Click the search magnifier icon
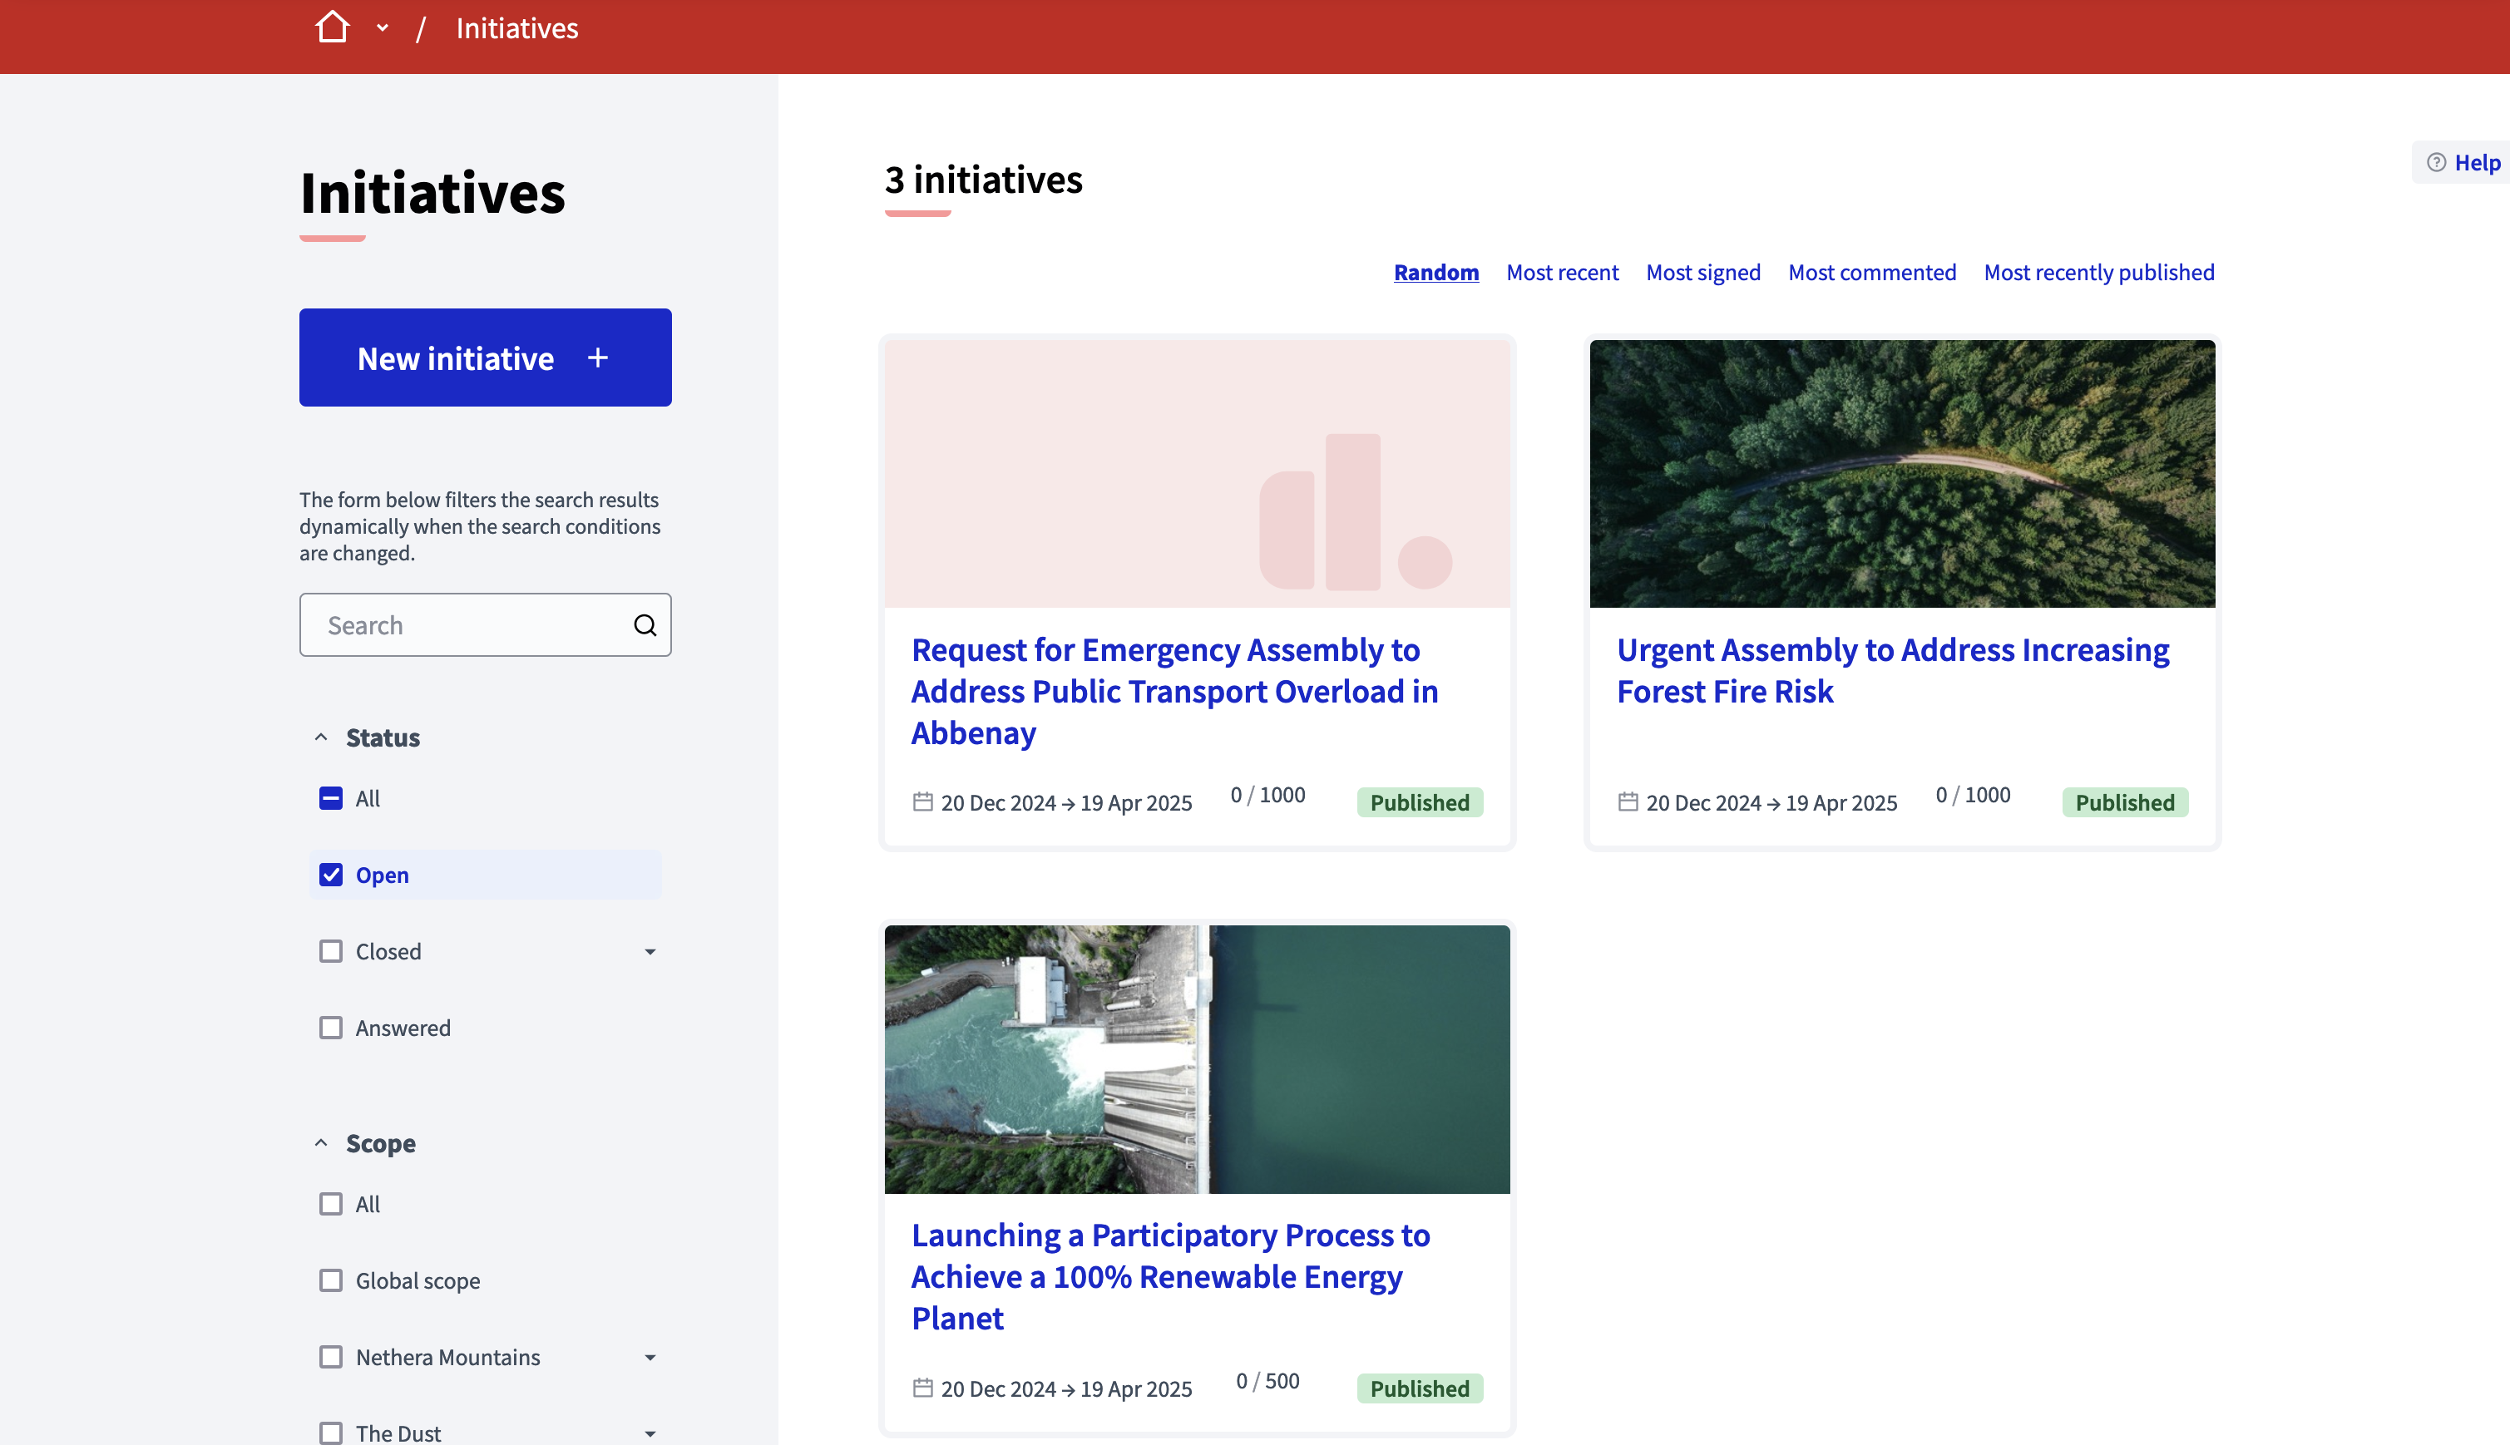Viewport: 2510px width, 1445px height. 645,624
